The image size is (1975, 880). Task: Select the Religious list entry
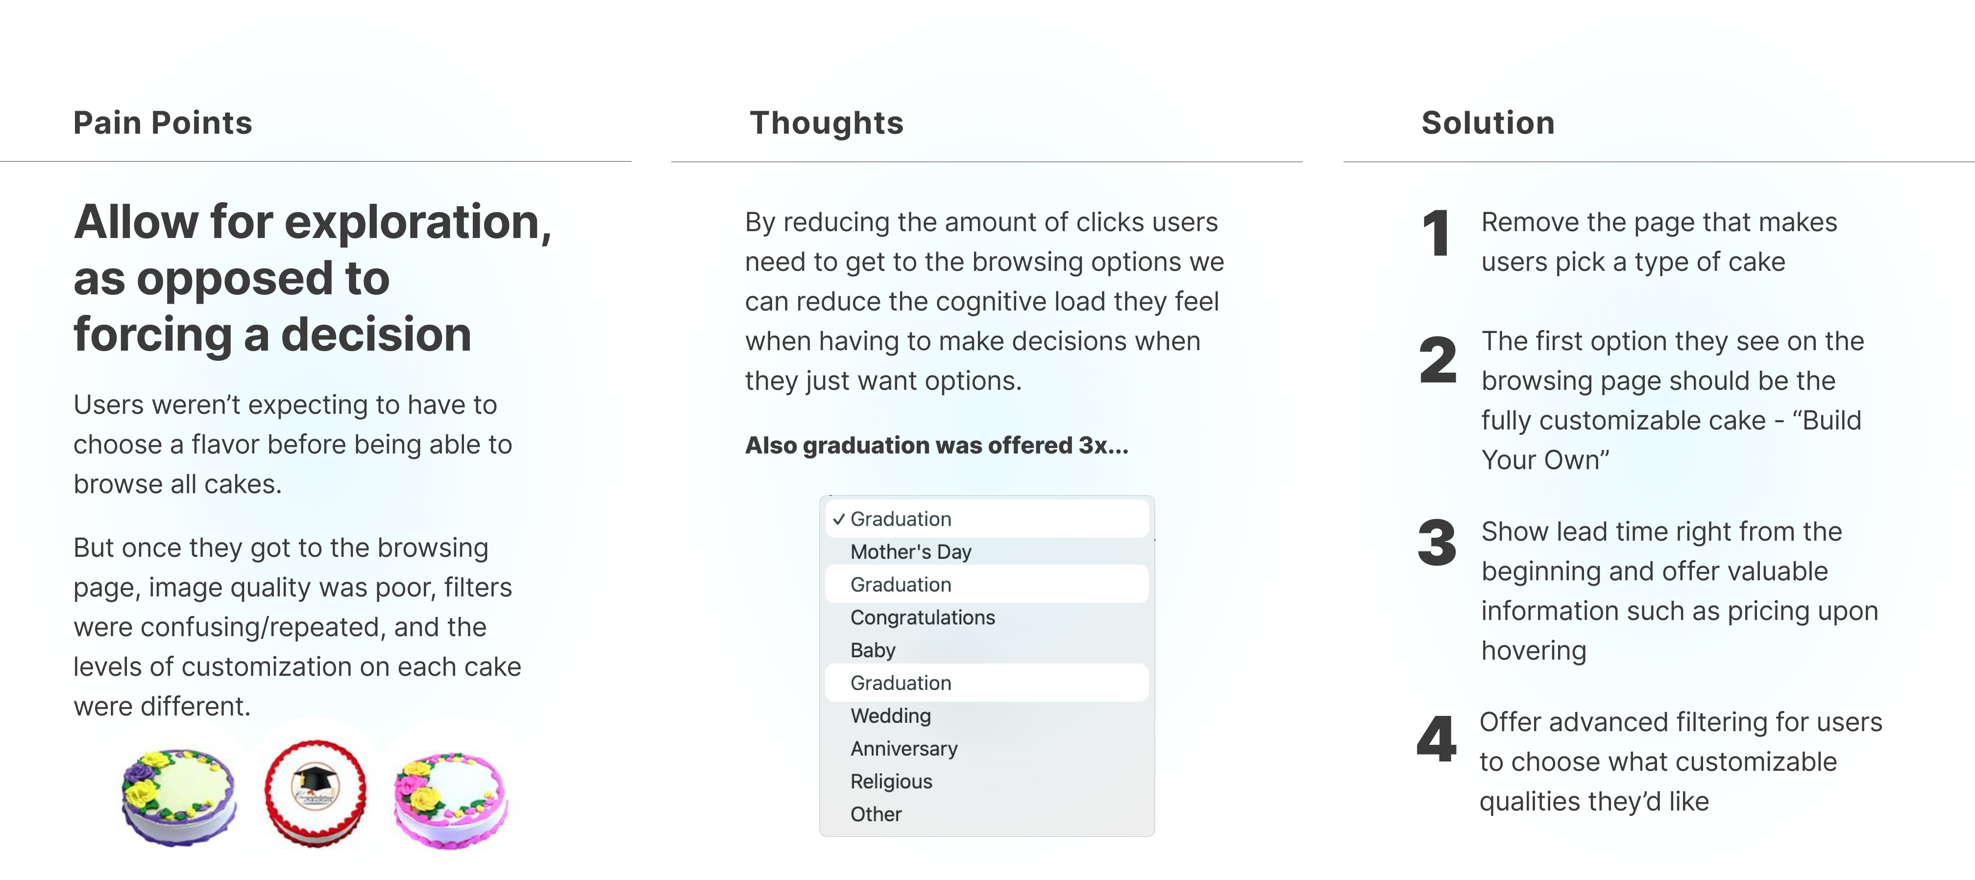click(x=891, y=782)
